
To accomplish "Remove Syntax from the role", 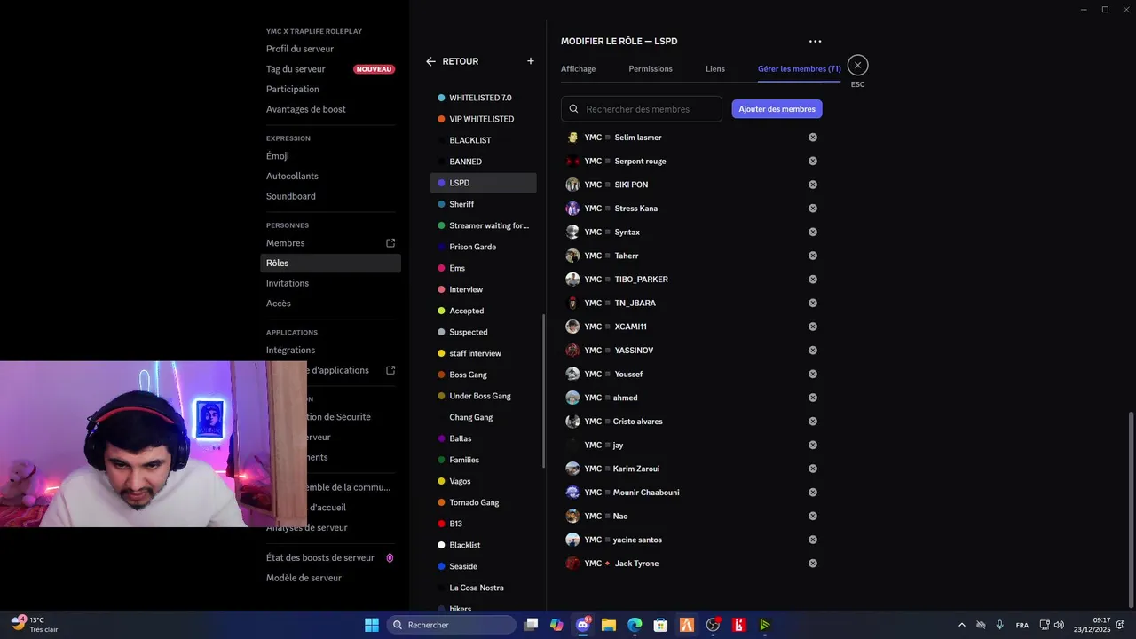I will pyautogui.click(x=812, y=232).
